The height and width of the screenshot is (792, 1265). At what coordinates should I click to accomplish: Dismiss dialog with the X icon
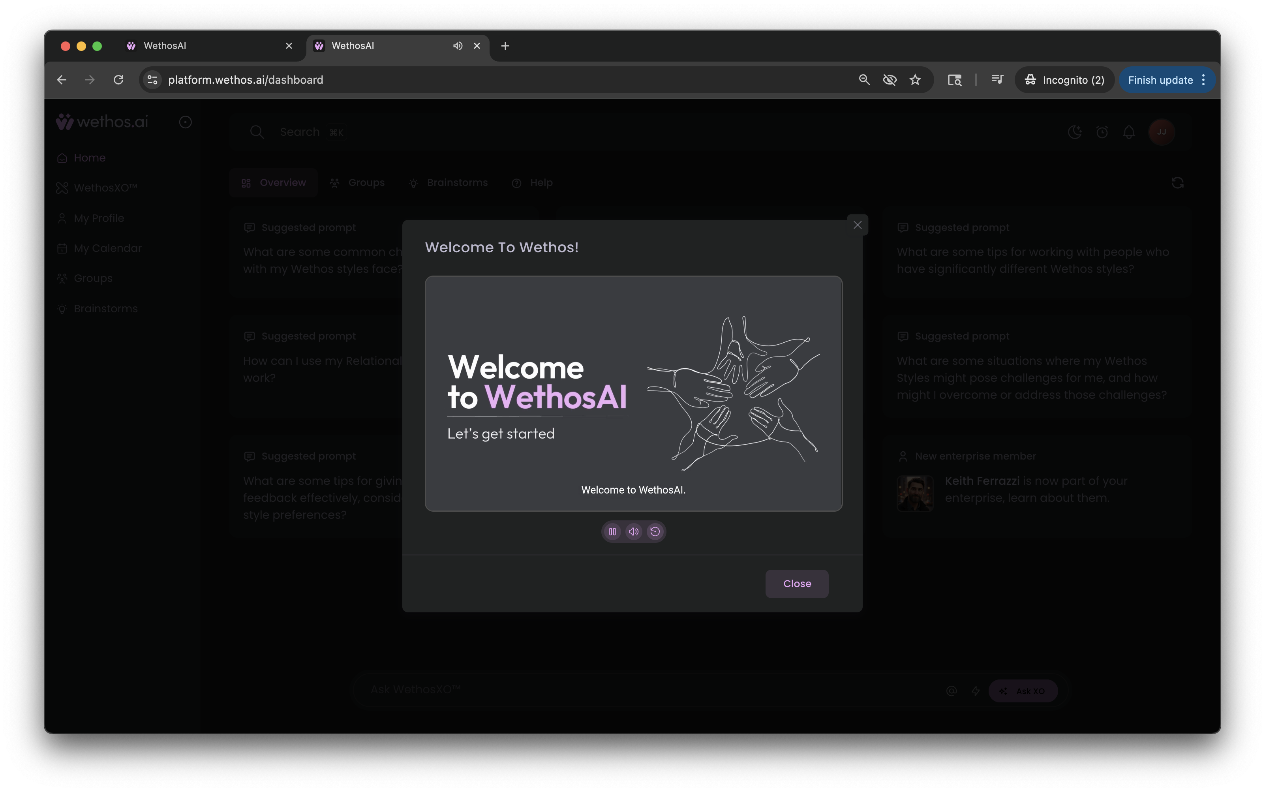tap(858, 225)
